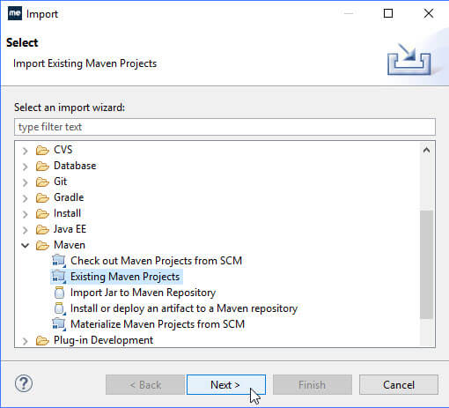The image size is (449, 408).
Task: Focus the type filter text field
Action: click(224, 127)
